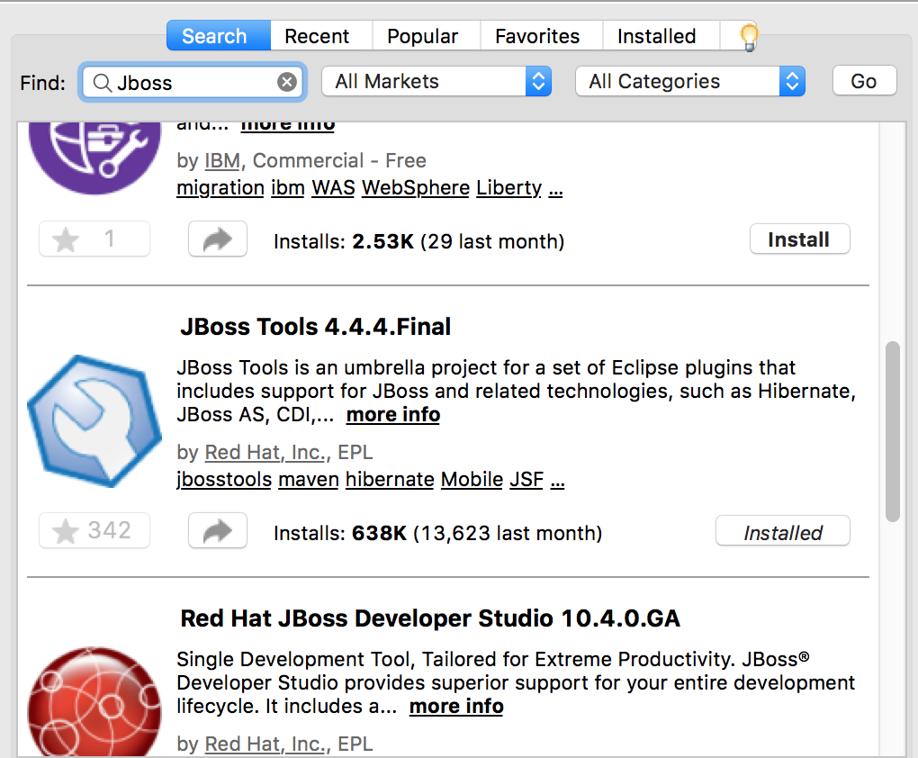
Task: Click the WAS tag
Action: click(333, 187)
